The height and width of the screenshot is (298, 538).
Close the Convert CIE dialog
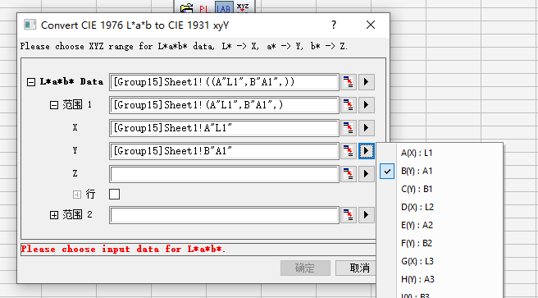[x=371, y=25]
